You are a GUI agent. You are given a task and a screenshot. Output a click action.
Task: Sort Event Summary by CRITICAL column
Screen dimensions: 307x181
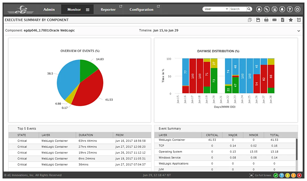click(212, 135)
